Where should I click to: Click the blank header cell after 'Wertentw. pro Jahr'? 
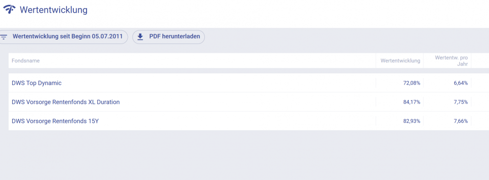(x=480, y=61)
